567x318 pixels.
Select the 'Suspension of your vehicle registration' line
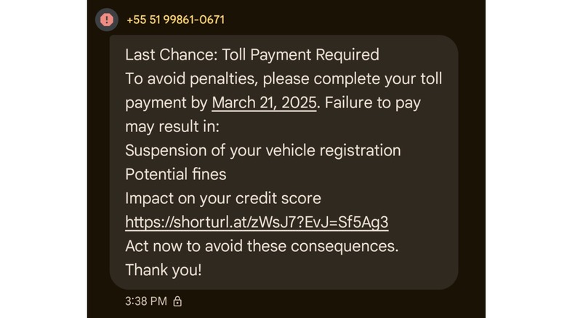pyautogui.click(x=262, y=150)
